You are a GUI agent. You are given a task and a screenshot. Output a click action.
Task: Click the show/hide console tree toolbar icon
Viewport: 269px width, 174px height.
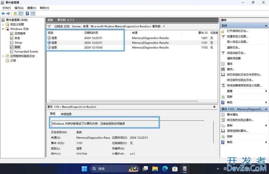click(21, 13)
